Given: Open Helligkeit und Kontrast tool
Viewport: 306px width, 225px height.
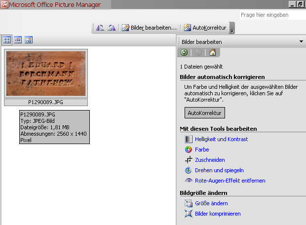Looking at the screenshot, I should (221, 139).
